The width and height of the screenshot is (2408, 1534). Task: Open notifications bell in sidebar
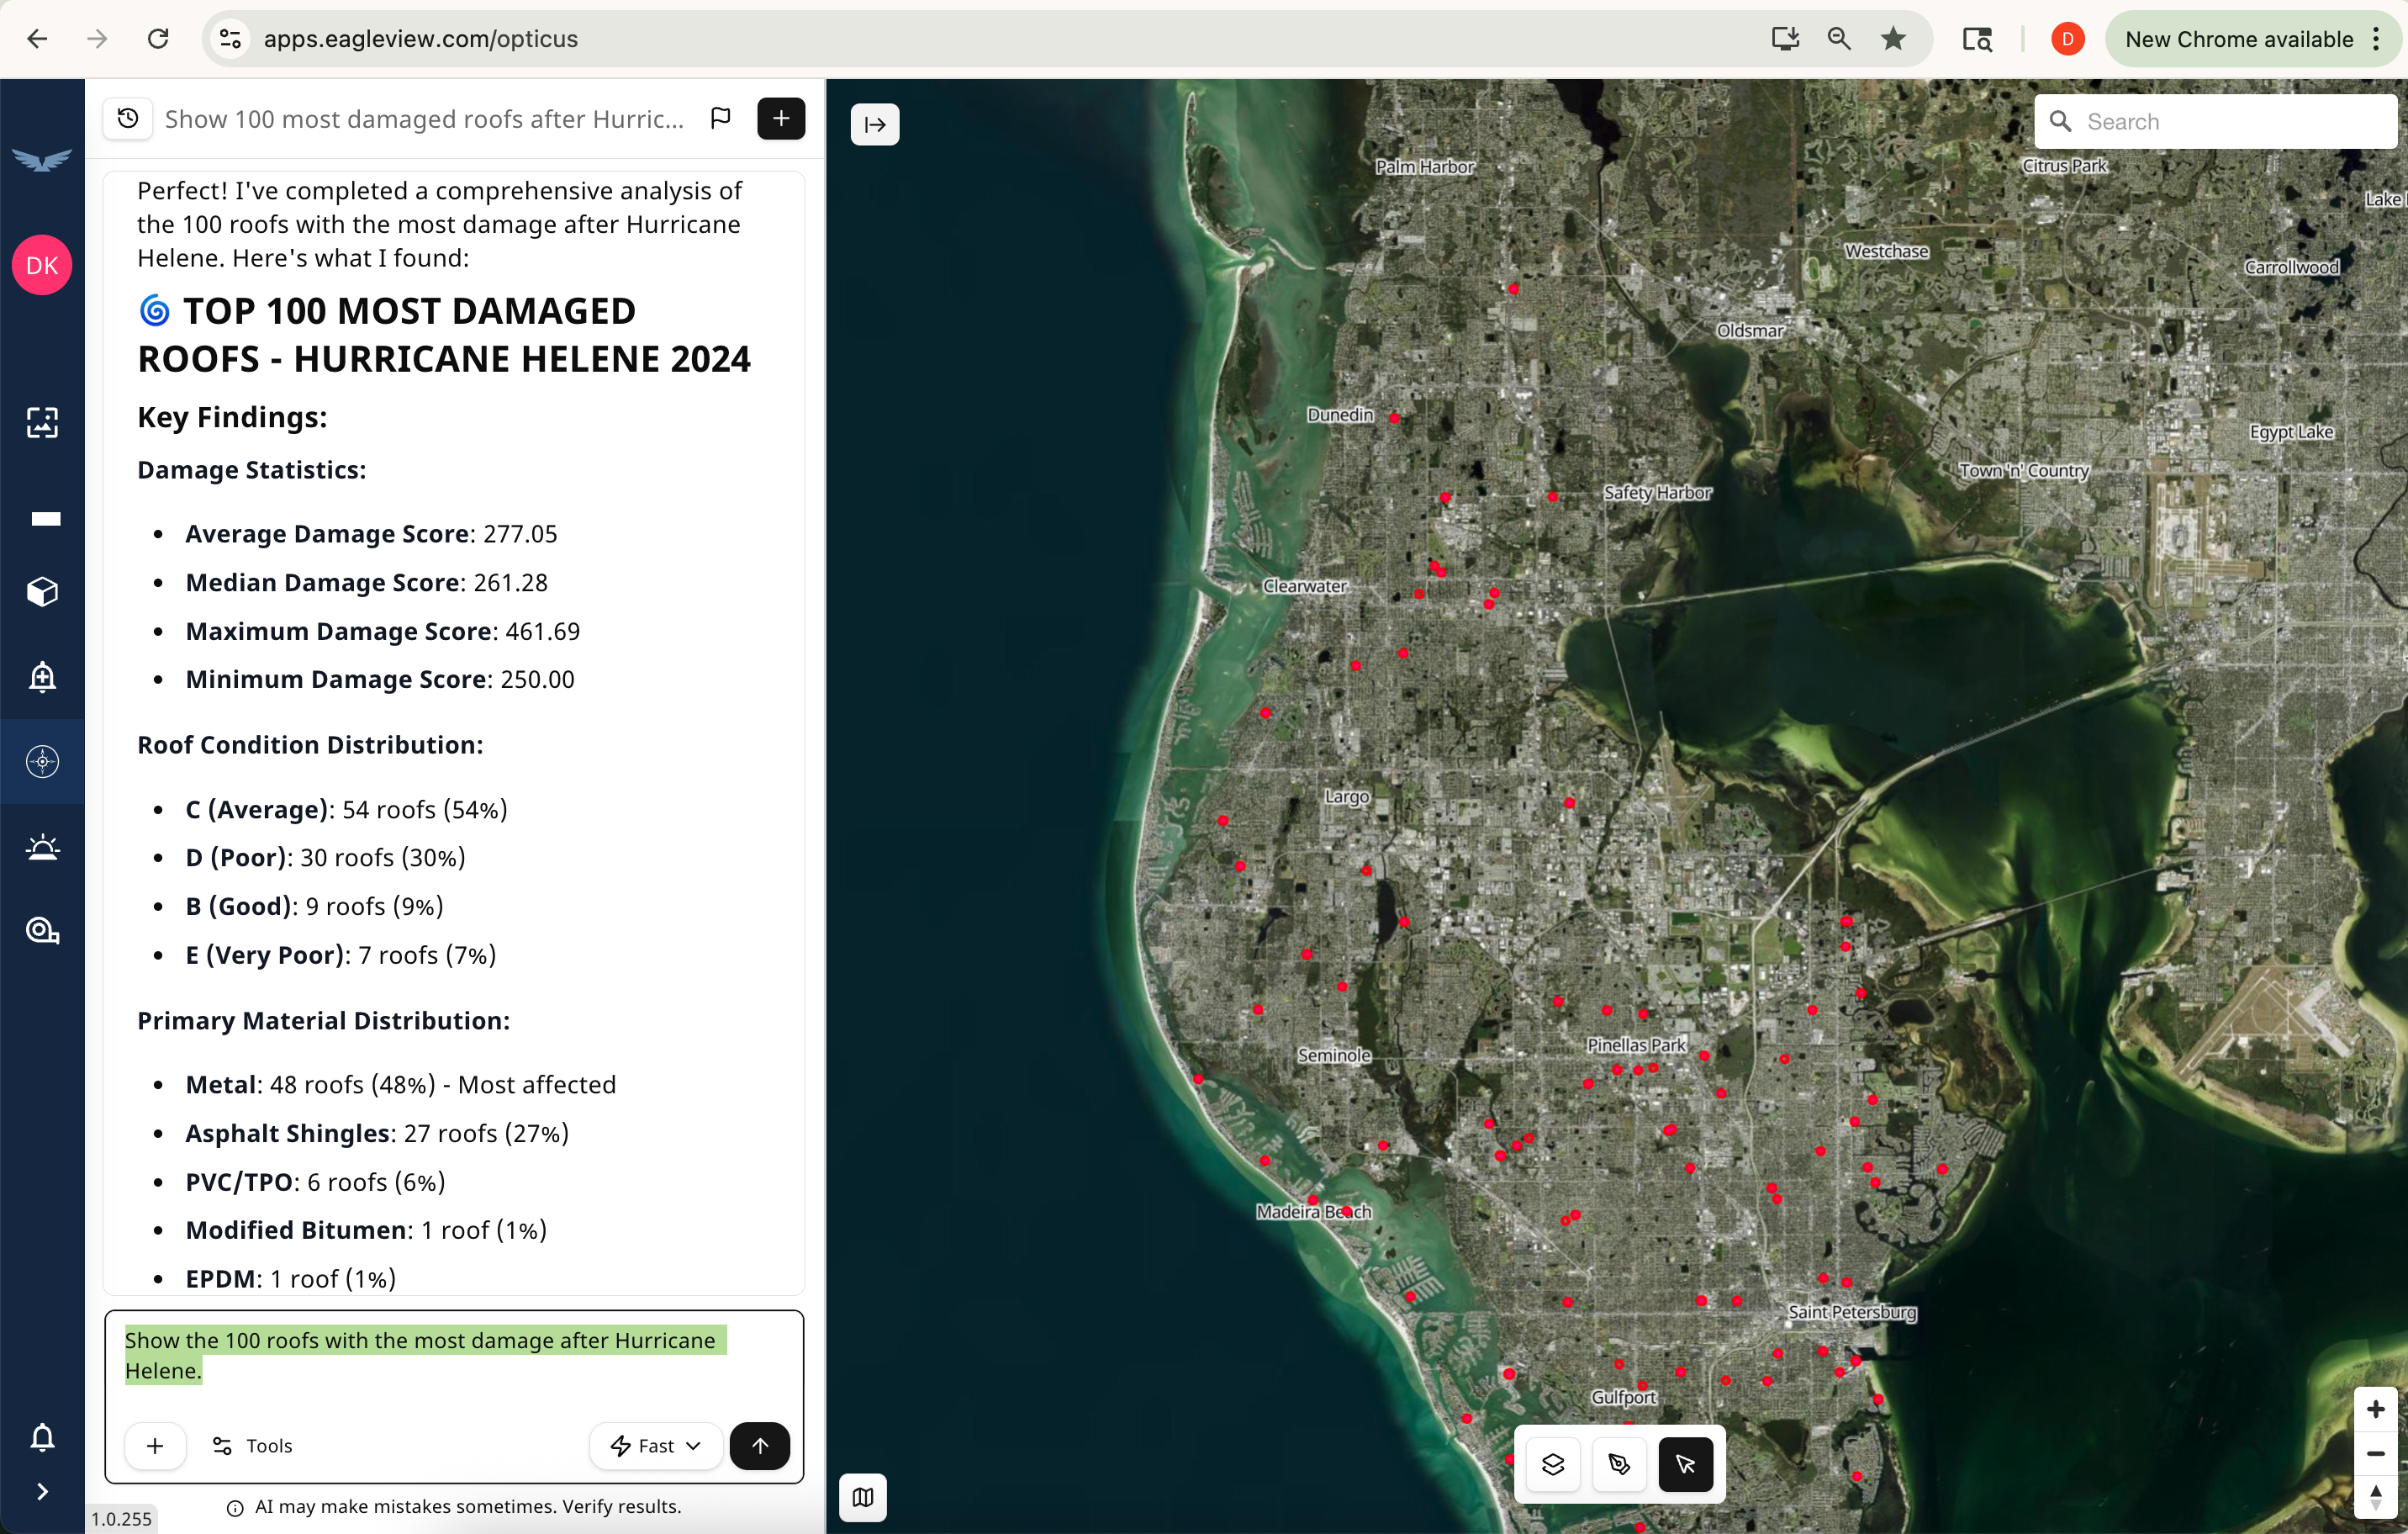[x=42, y=1438]
